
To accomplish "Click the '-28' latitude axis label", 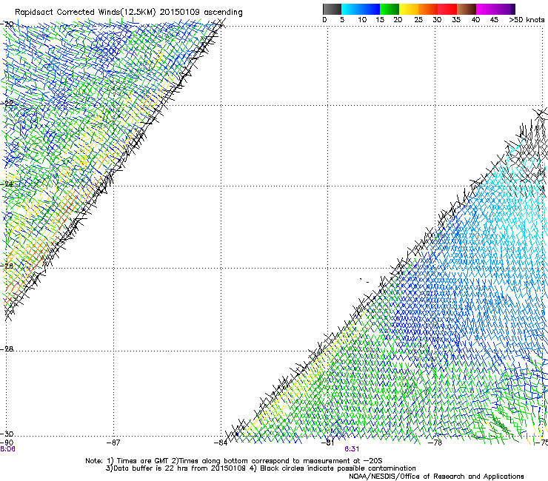I will [x=7, y=349].
